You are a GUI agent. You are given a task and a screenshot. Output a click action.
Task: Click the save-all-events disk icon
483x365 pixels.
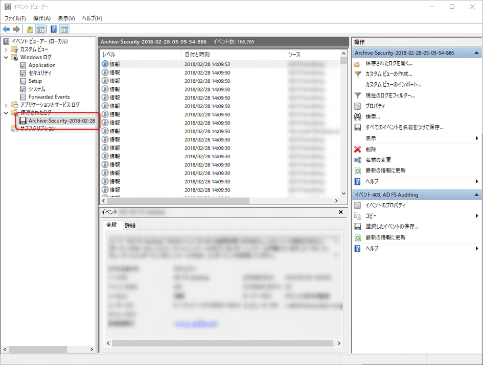pyautogui.click(x=357, y=127)
